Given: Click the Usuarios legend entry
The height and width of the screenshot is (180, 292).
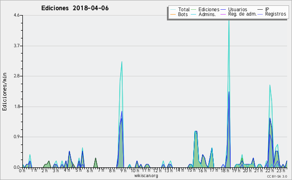Looking at the screenshot, I should [234, 9].
